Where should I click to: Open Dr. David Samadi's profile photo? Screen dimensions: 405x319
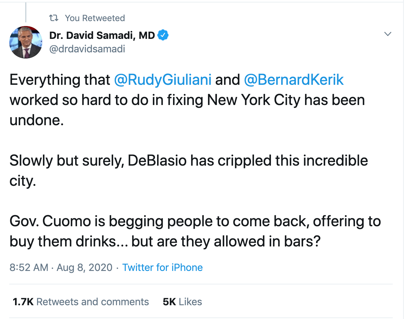[x=26, y=42]
